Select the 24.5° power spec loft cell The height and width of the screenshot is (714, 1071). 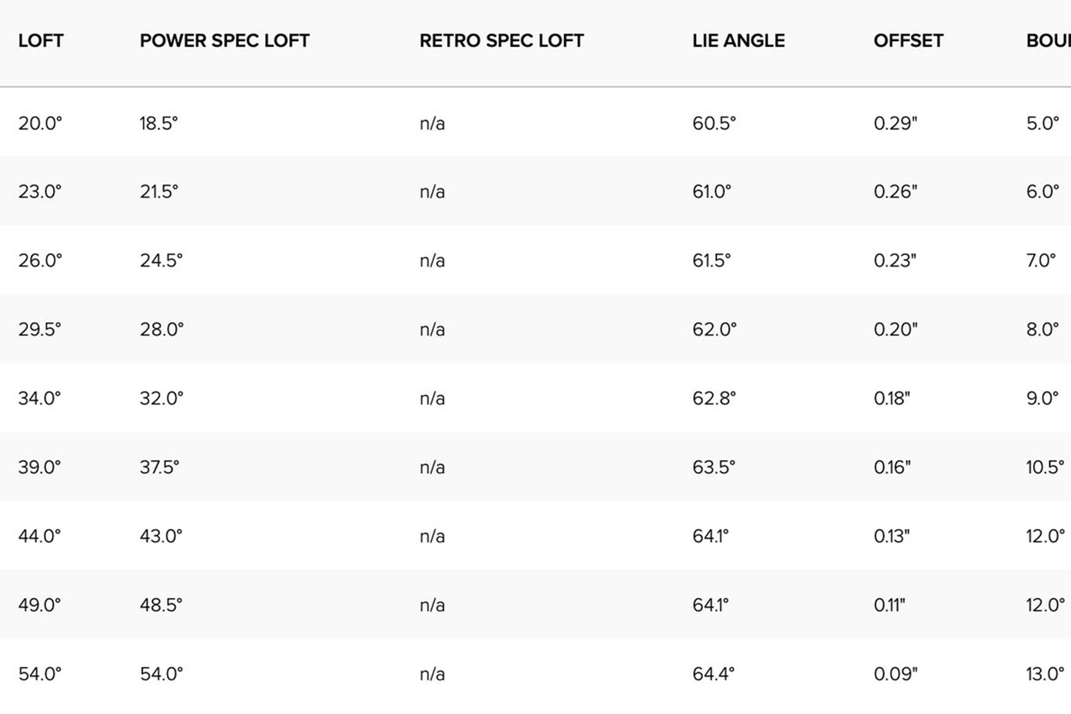point(161,261)
